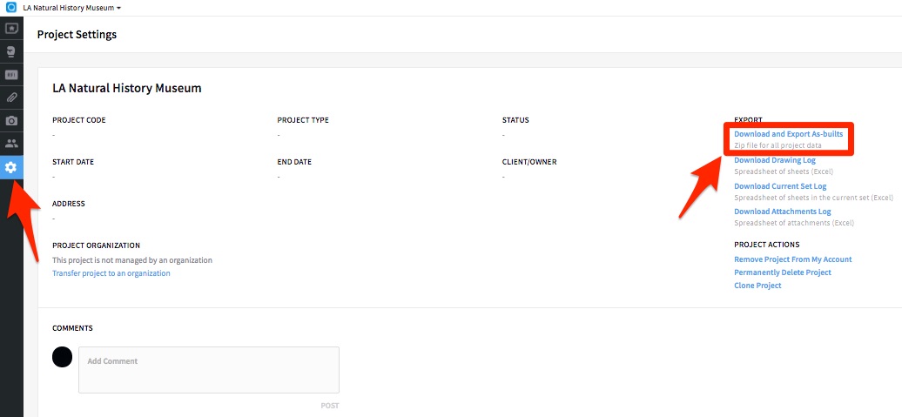Click Download Current Set Log link
Image resolution: width=902 pixels, height=417 pixels.
780,185
